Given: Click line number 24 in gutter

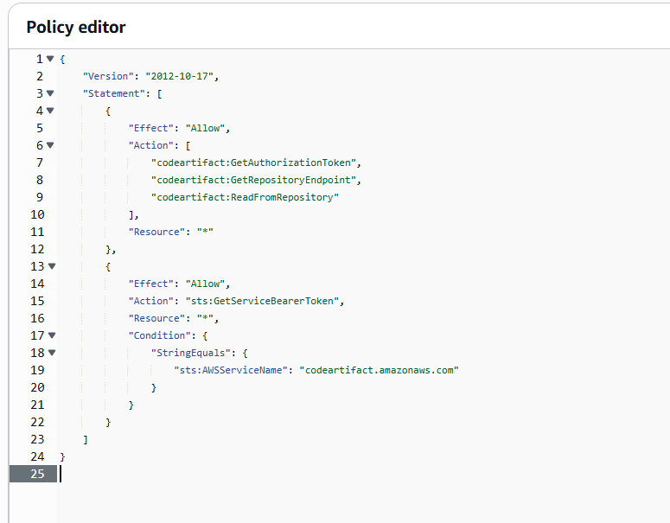Looking at the screenshot, I should click(x=37, y=456).
